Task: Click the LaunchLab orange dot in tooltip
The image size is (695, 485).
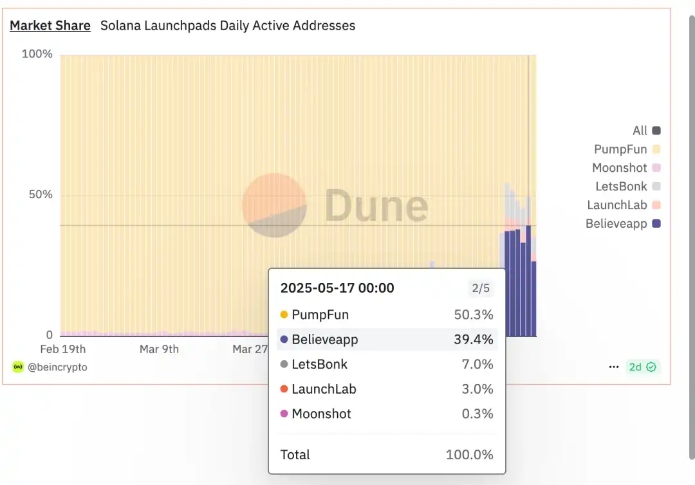Action: pos(284,389)
